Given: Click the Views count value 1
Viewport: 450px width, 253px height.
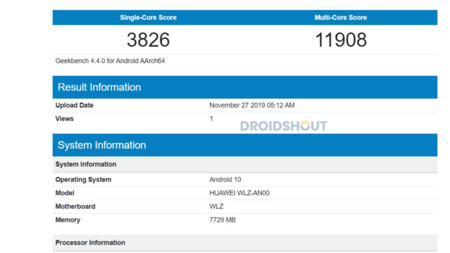Looking at the screenshot, I should click(211, 119).
